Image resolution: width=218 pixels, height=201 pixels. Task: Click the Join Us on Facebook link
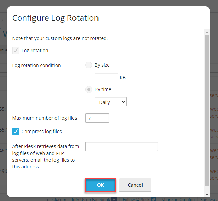pos(91,199)
